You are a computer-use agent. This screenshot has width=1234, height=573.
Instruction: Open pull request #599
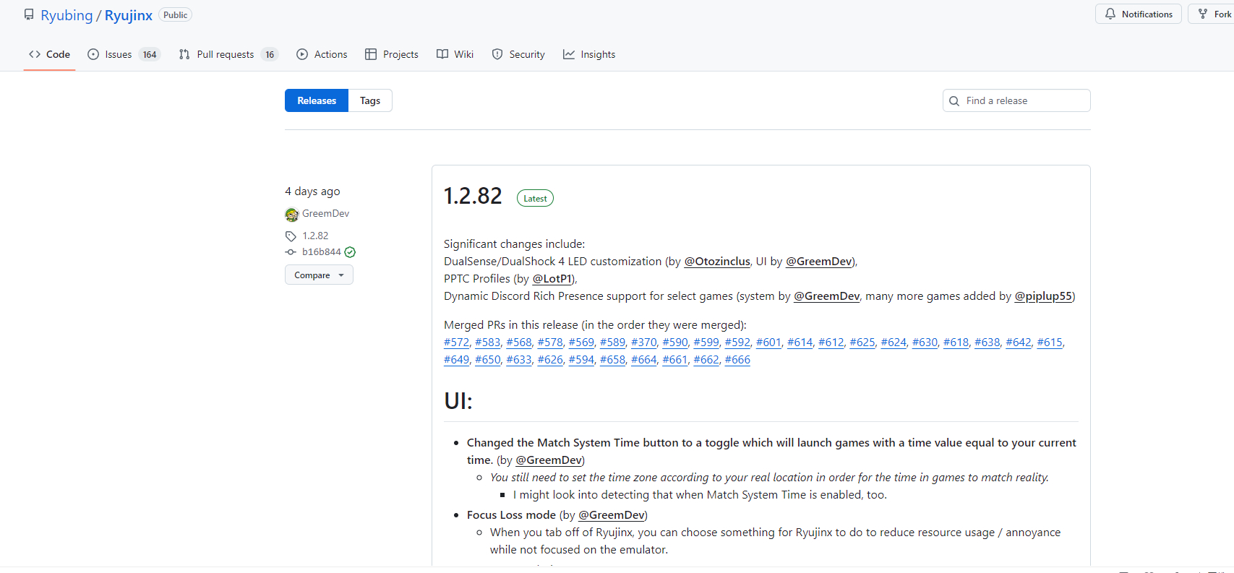[x=706, y=342]
